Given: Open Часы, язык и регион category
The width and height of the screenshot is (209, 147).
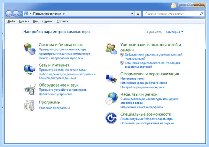Looking at the screenshot, I should (139, 94).
